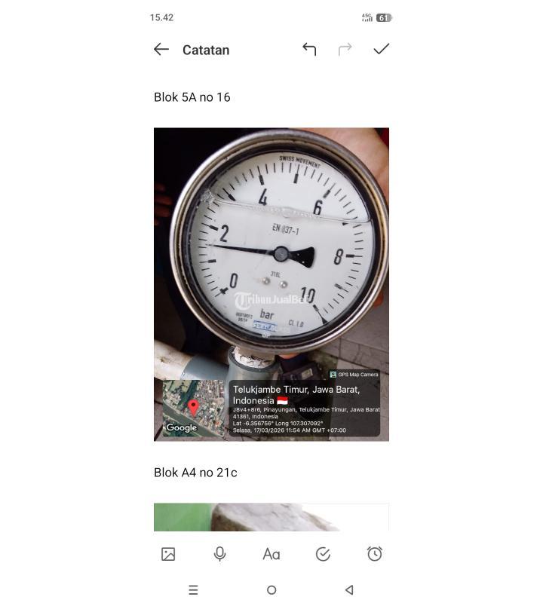Image resolution: width=543 pixels, height=603 pixels.
Task: Open the pressure gauge photo
Action: pos(271,284)
